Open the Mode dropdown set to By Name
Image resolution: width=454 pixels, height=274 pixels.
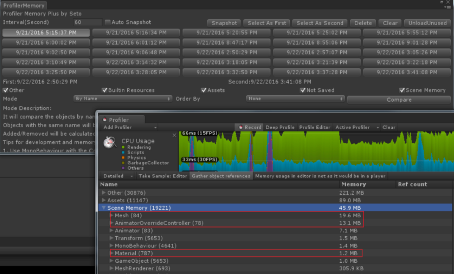[x=123, y=99]
